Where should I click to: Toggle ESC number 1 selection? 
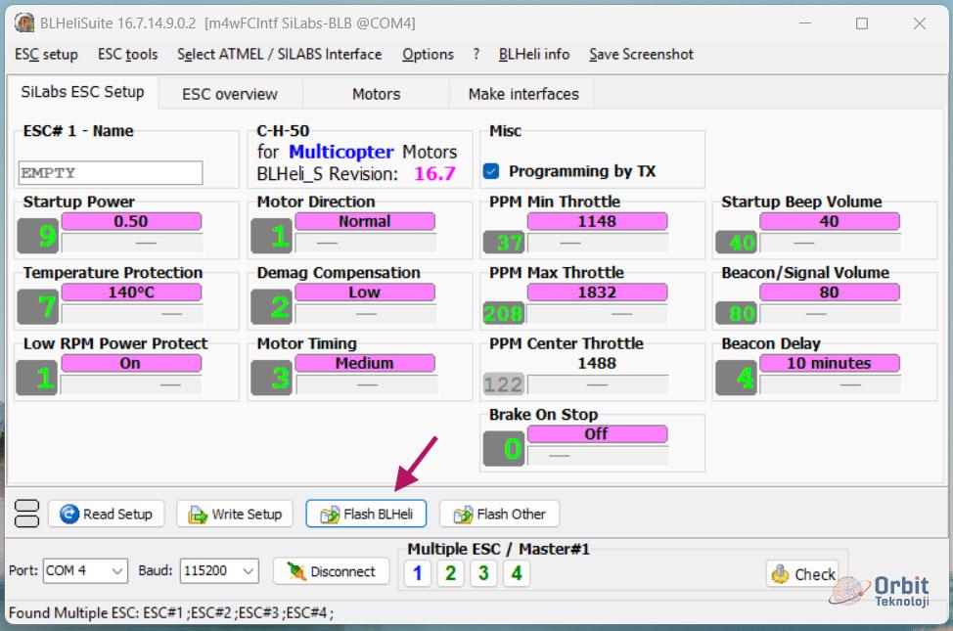(417, 573)
